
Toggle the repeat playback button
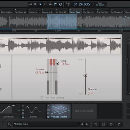click(x=60, y=4)
